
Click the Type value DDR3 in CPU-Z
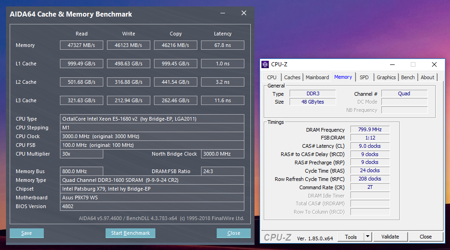point(313,93)
